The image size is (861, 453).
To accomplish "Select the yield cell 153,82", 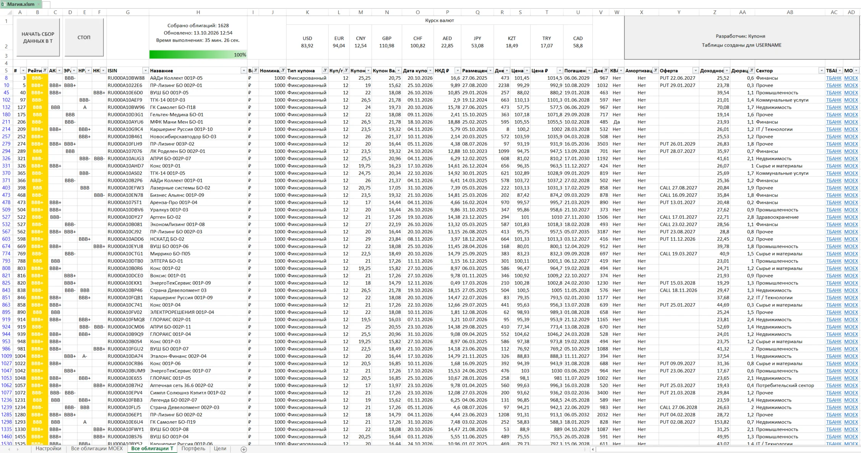I will click(715, 422).
